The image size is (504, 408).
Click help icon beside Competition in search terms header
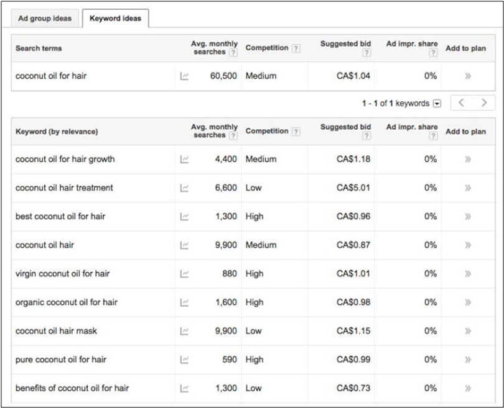tap(296, 48)
